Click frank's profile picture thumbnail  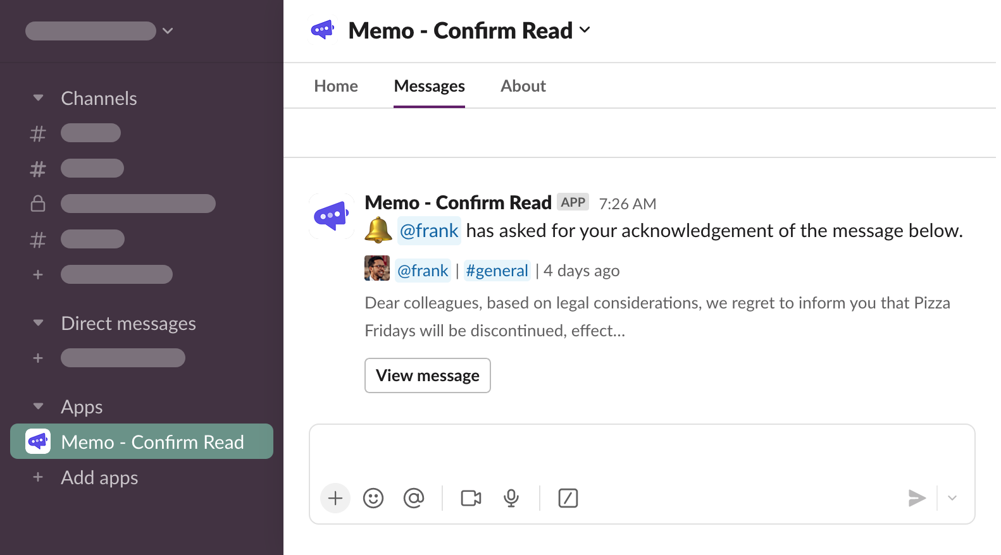(x=377, y=268)
